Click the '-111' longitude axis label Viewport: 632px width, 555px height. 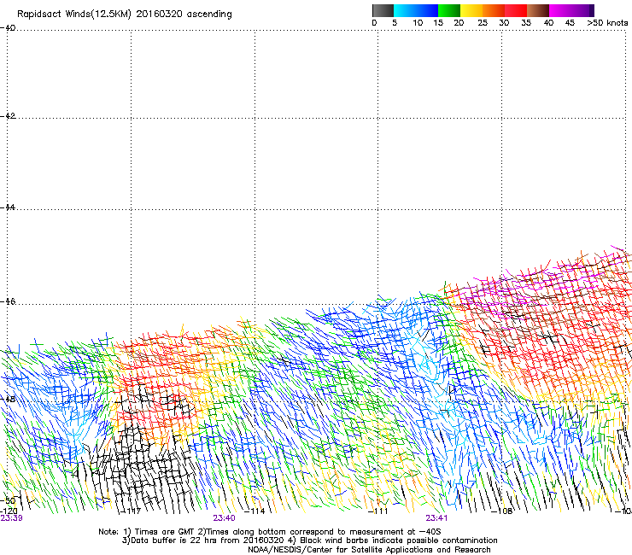[x=378, y=511]
